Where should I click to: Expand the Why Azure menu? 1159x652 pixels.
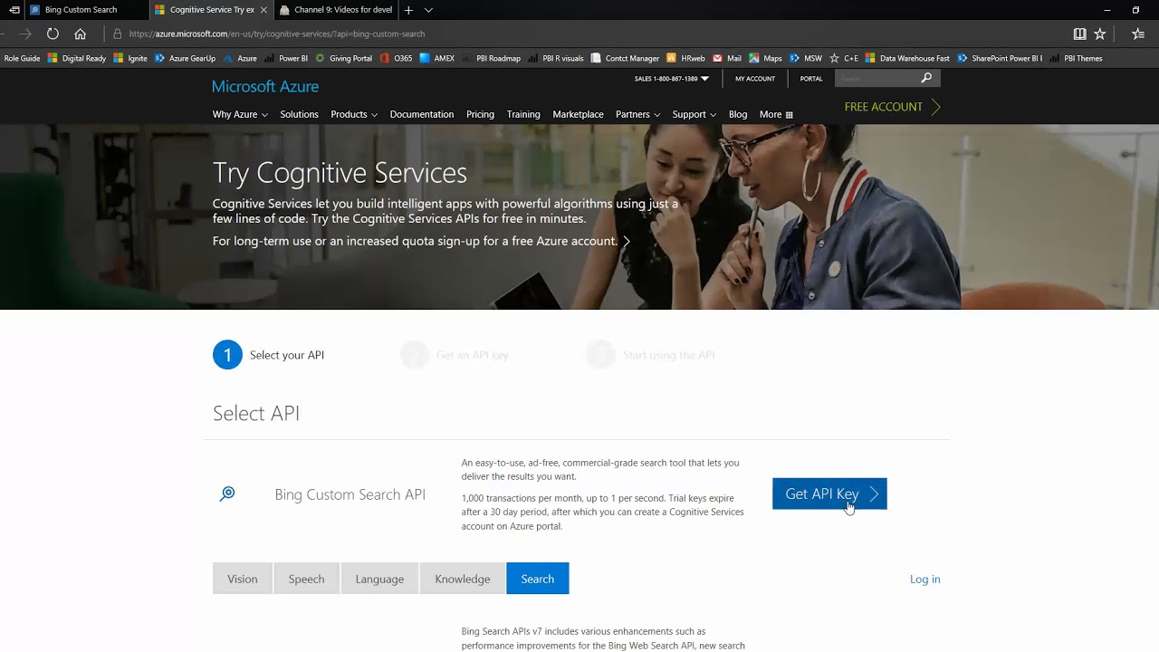[240, 115]
